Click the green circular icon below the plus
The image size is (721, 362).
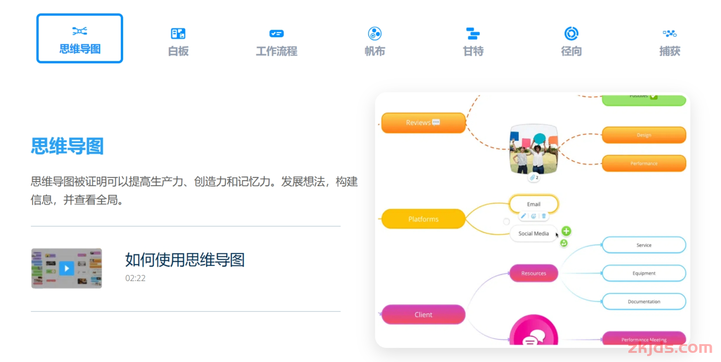pyautogui.click(x=564, y=243)
